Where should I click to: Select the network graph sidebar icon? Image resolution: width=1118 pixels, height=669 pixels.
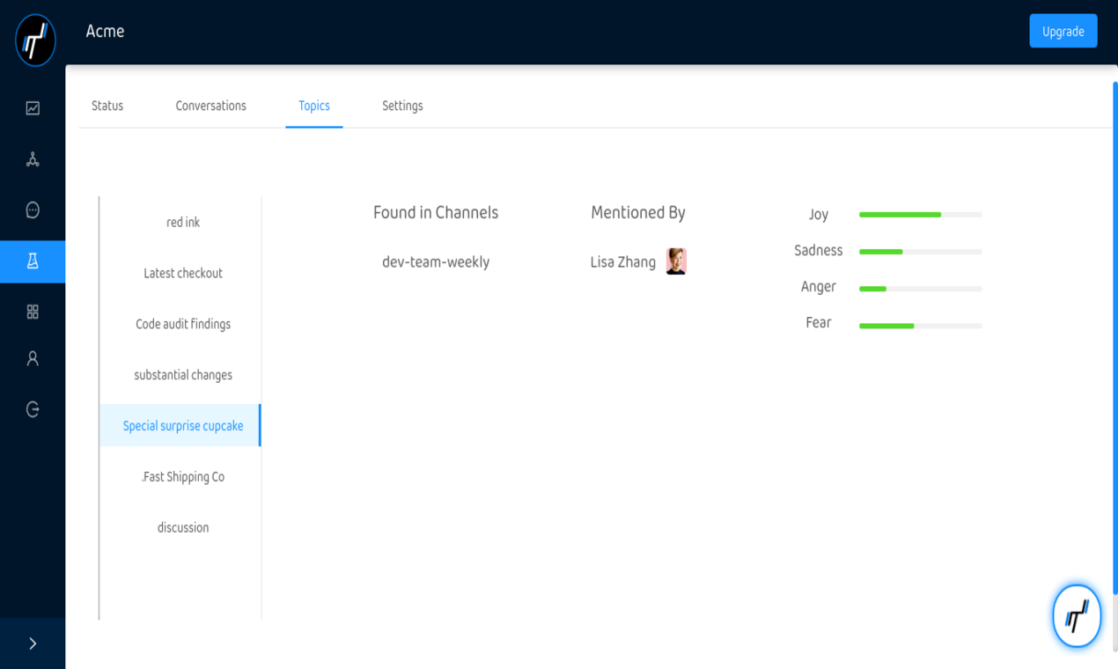point(33,158)
